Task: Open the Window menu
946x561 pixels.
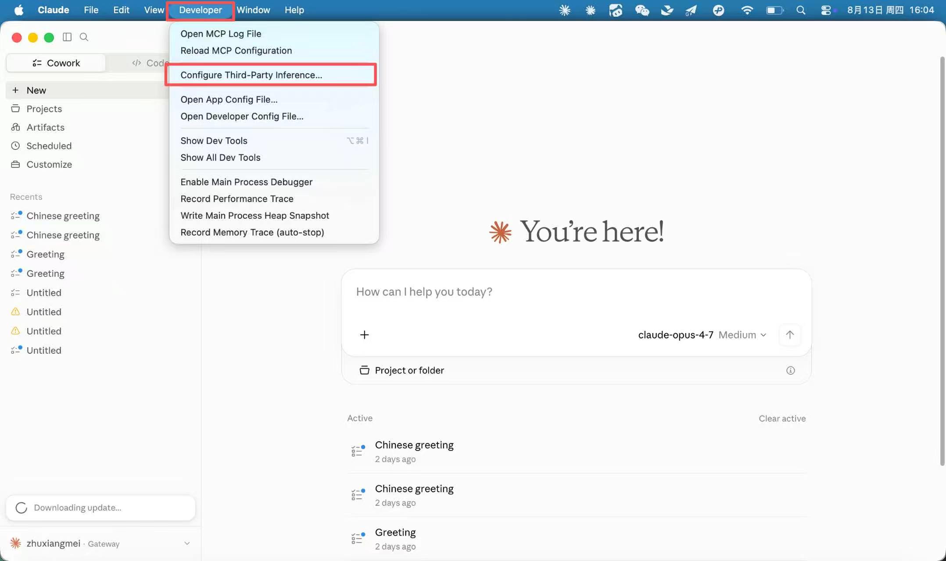Action: point(253,10)
